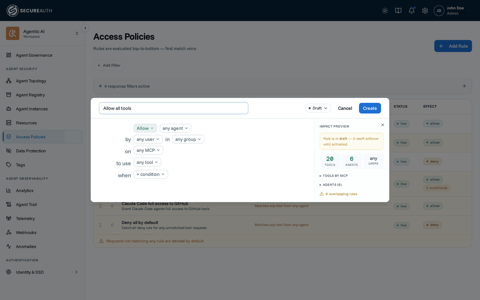Click the Agent Instances icon
This screenshot has height=300, width=480.
click(x=9, y=109)
